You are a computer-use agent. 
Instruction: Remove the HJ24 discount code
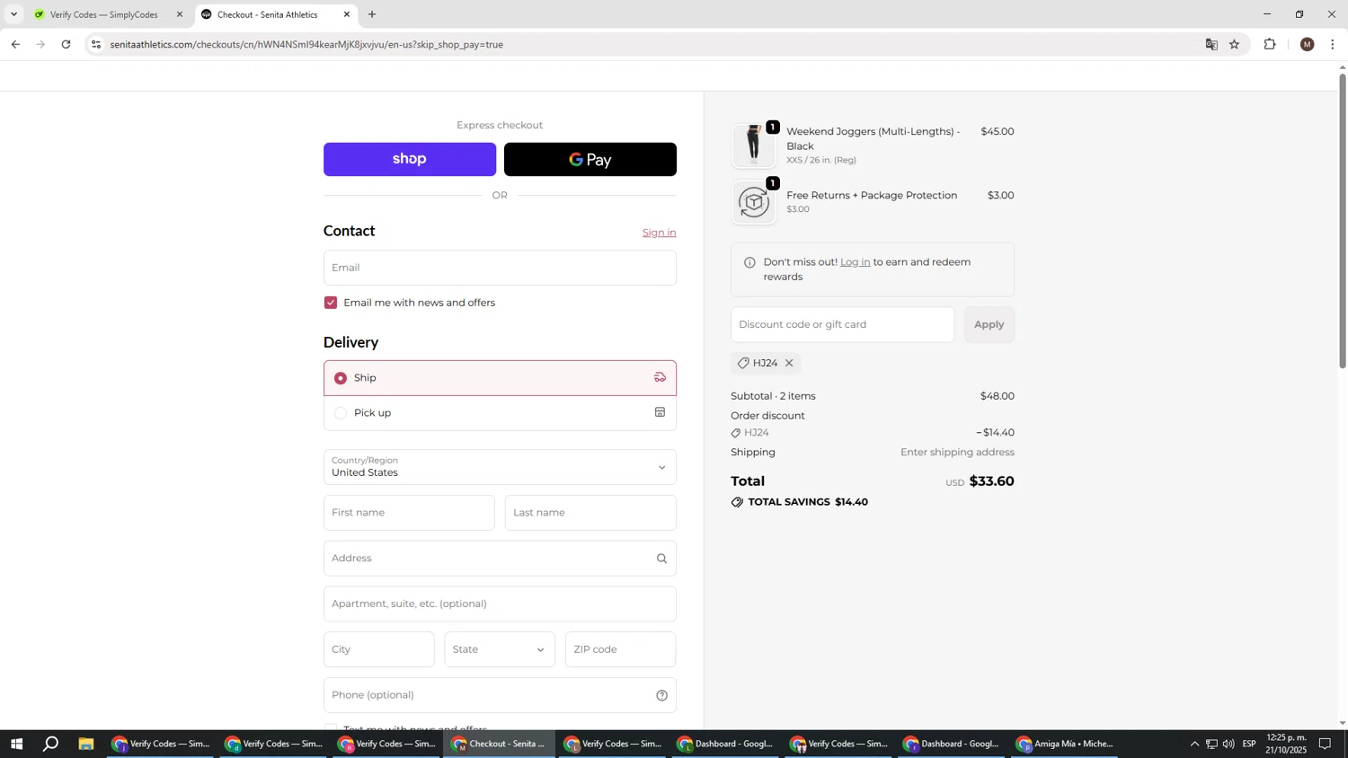tap(789, 363)
